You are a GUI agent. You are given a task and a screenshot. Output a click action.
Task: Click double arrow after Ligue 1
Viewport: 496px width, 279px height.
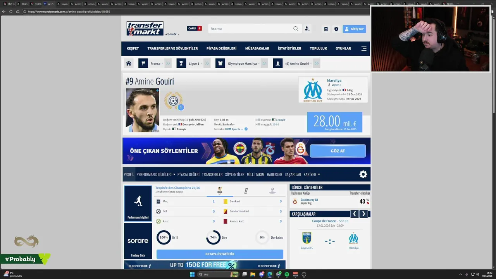(x=207, y=64)
